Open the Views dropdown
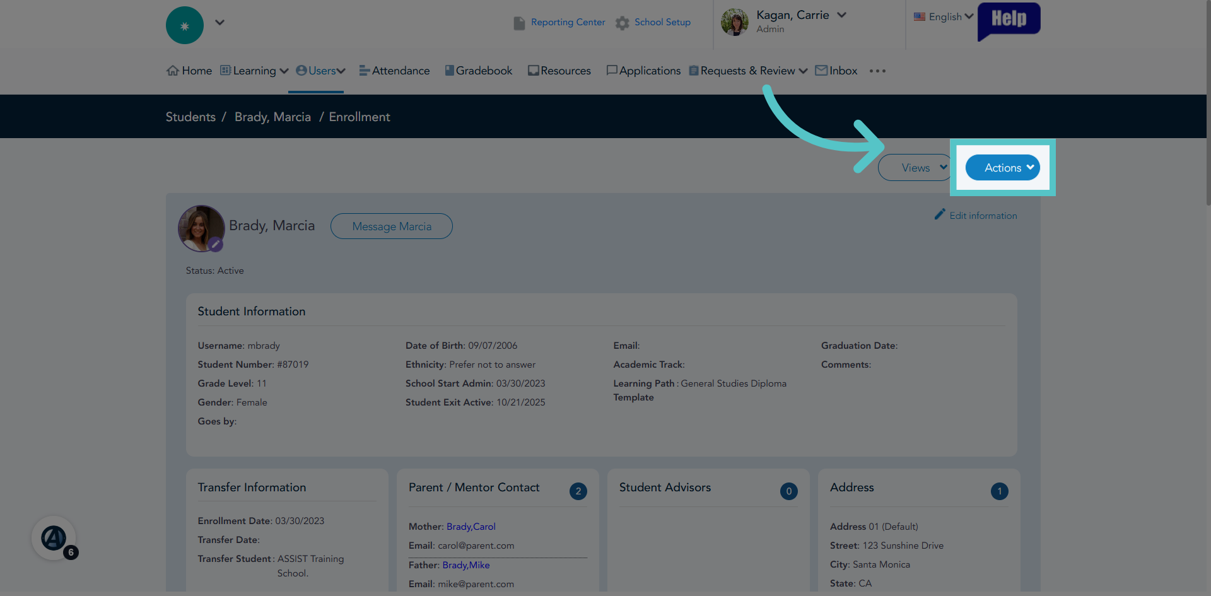Screen dimensions: 1211x596 [x=915, y=168]
